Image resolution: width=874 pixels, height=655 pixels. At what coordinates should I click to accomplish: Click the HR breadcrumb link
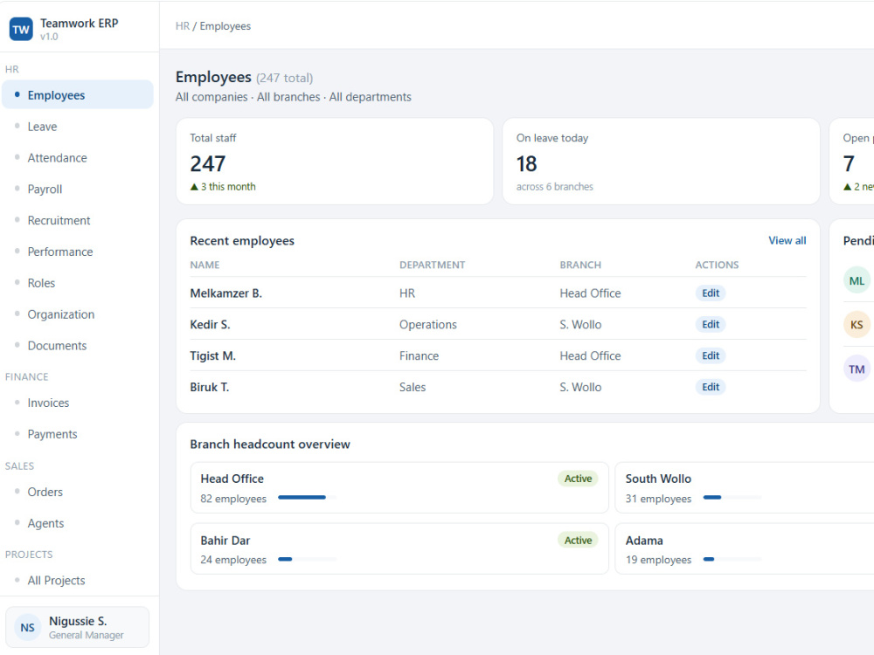(x=183, y=26)
